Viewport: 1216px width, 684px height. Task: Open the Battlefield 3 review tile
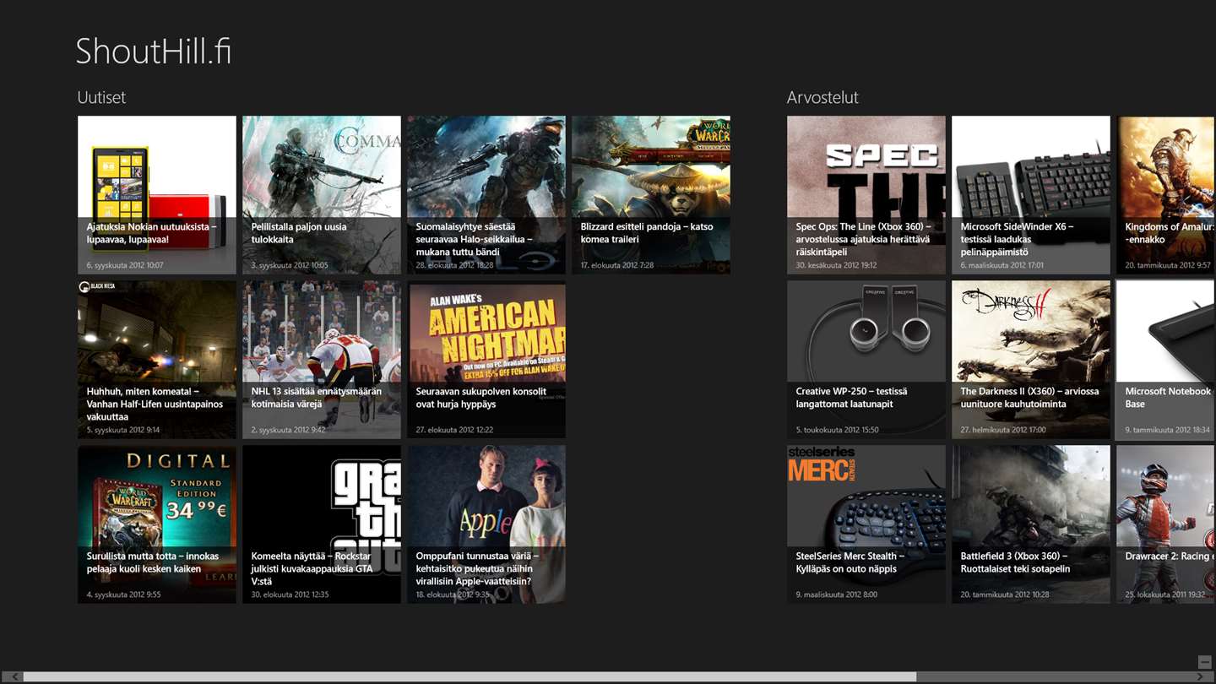1031,524
